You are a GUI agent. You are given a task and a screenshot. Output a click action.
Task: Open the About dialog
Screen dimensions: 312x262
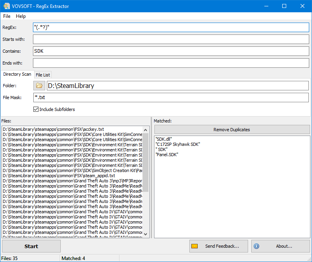tap(281, 246)
